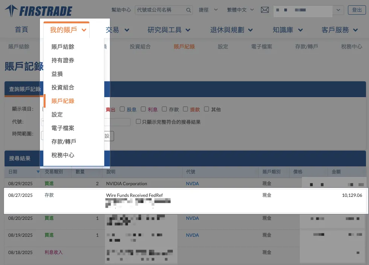The width and height of the screenshot is (369, 265).
Task: Open the NVDA symbol link for 08/29/2025
Action: coord(192,184)
